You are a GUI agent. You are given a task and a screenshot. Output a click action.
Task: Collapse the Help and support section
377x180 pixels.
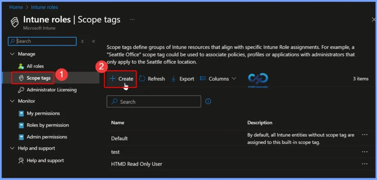12,148
